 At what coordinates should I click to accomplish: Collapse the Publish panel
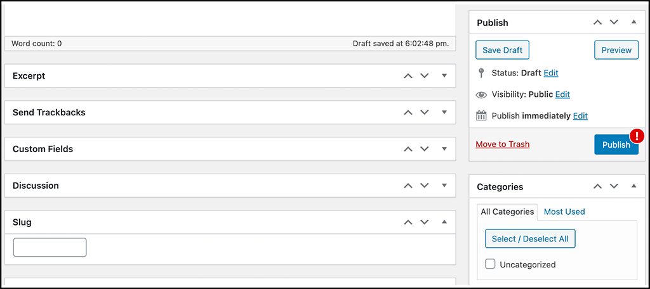[633, 23]
